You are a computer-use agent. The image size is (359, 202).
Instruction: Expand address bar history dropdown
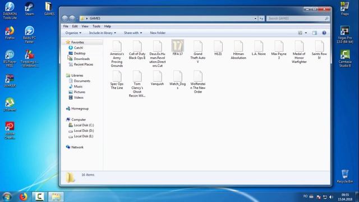tap(255, 19)
